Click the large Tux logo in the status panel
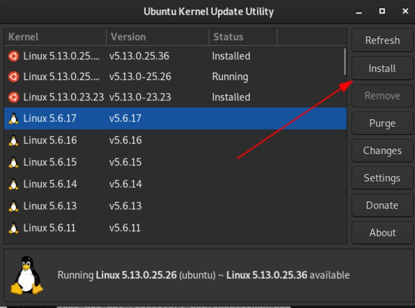The image size is (415, 308). coord(26,275)
